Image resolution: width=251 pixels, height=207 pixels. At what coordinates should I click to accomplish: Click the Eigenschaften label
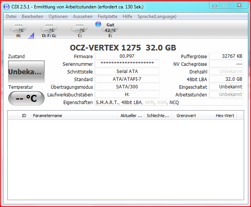click(78, 103)
